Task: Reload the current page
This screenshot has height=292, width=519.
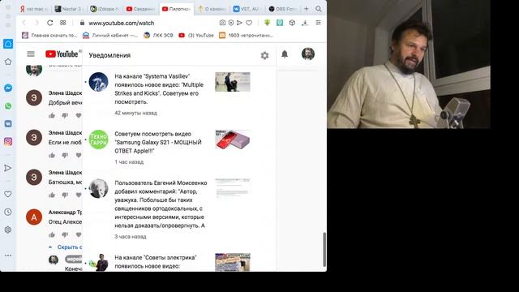Action: point(49,23)
